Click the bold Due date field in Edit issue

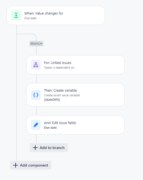click(x=51, y=128)
